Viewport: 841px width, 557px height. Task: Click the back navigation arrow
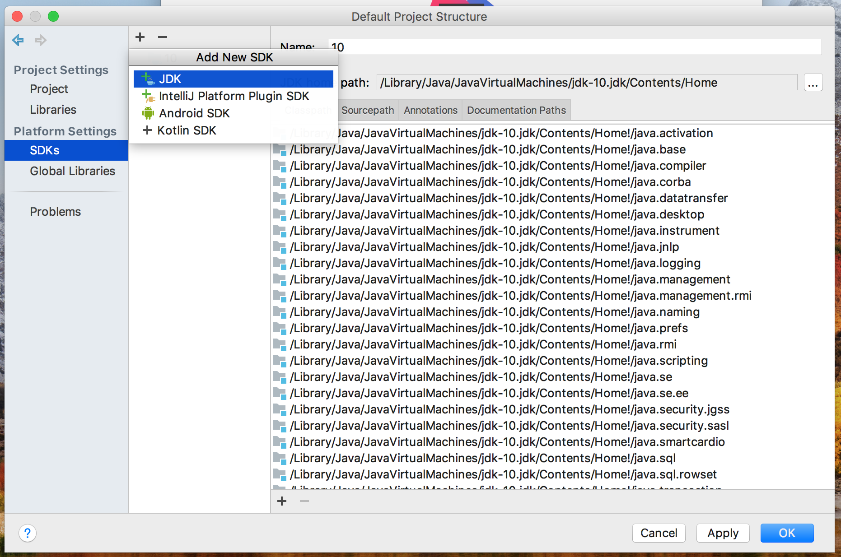[18, 40]
